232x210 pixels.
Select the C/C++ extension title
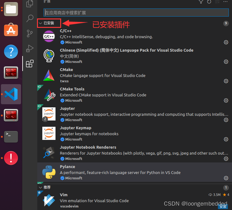[x=66, y=31]
